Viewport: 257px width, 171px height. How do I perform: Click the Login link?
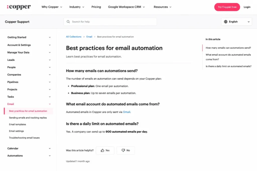[x=247, y=7]
